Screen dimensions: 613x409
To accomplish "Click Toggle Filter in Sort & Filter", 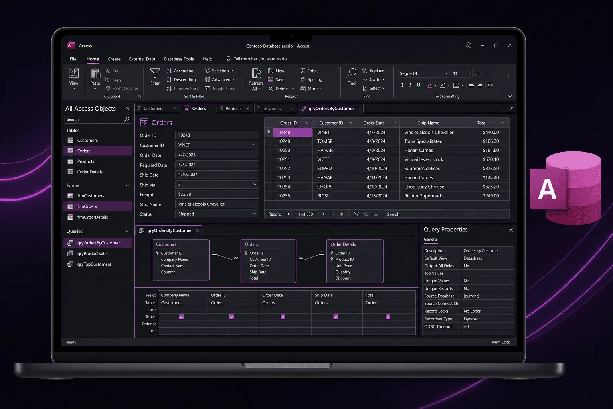I will pyautogui.click(x=219, y=89).
